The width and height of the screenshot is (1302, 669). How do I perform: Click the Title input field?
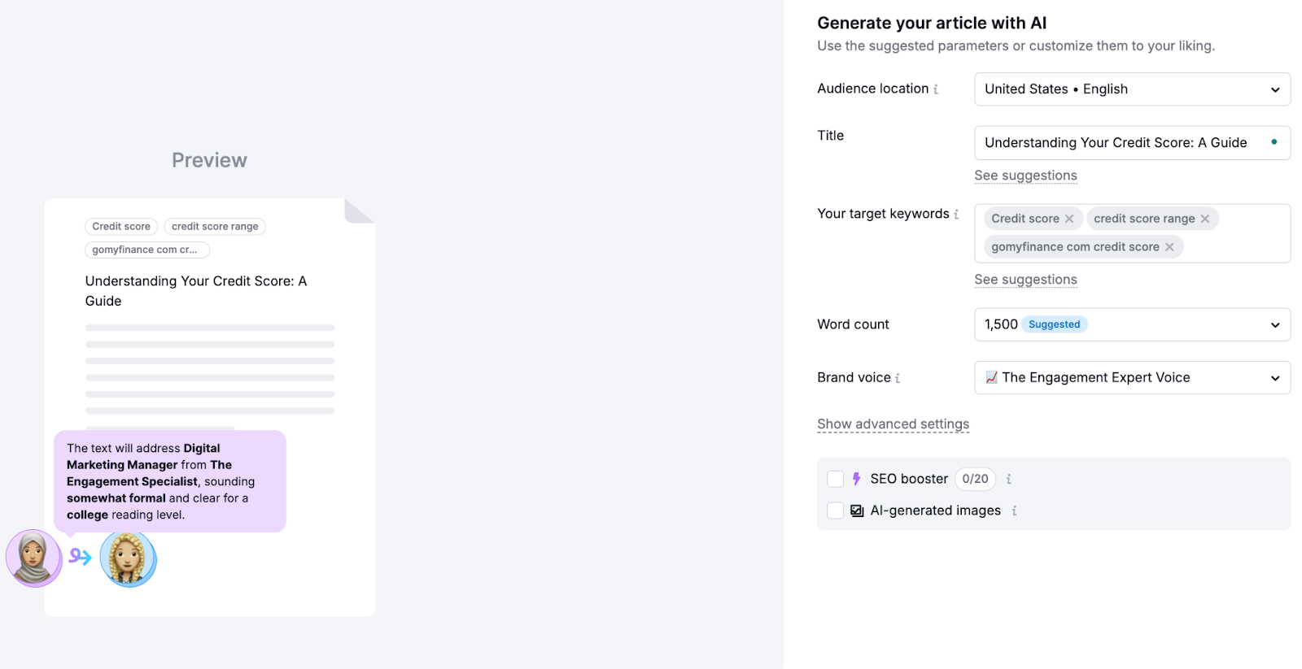pyautogui.click(x=1123, y=143)
